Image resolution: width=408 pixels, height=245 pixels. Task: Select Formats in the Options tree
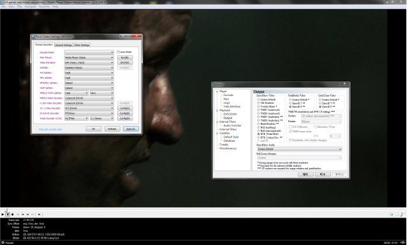click(228, 95)
